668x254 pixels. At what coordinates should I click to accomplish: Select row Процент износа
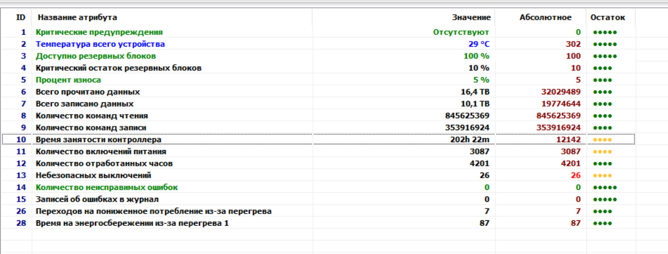(x=318, y=80)
